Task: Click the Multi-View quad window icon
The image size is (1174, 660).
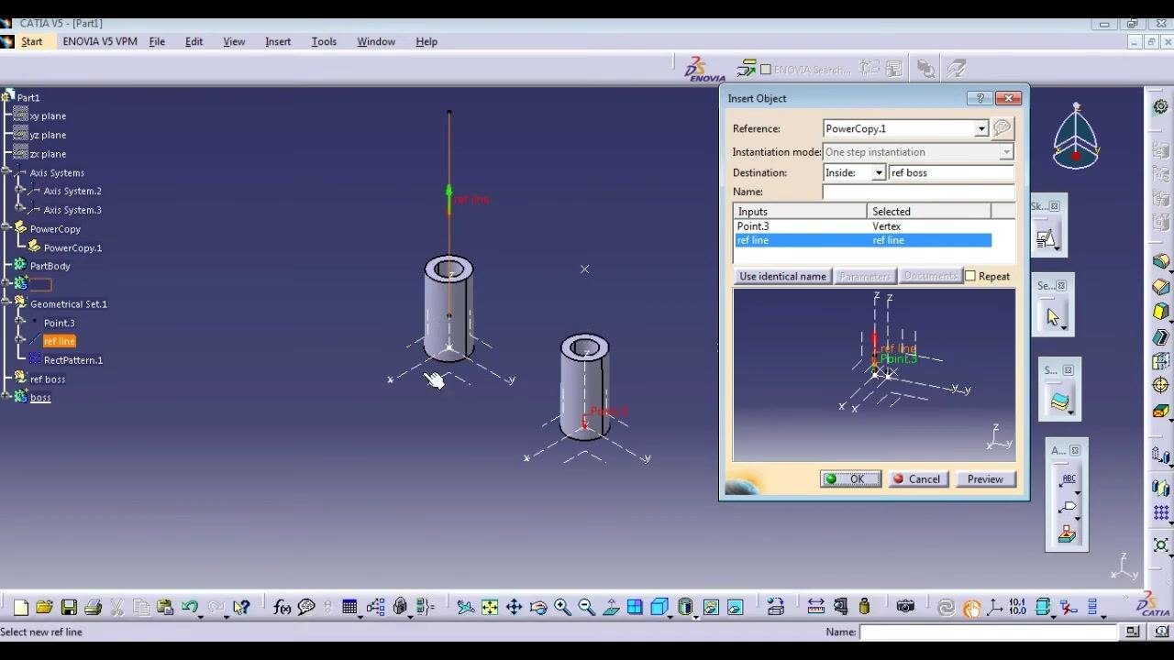Action: tap(635, 607)
